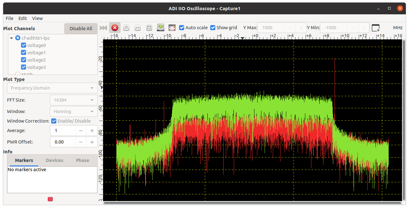The height and width of the screenshot is (208, 409).
Task: Toggle Window Correction Enable/Disable checkbox
Action: (54, 121)
